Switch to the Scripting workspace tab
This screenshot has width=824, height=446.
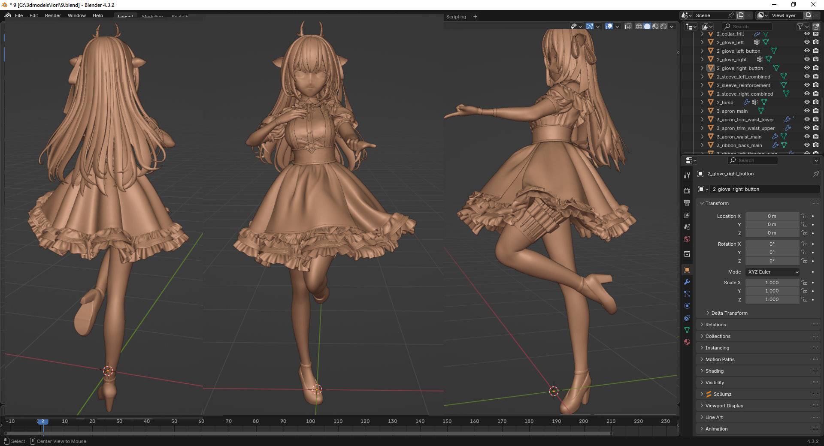point(456,17)
